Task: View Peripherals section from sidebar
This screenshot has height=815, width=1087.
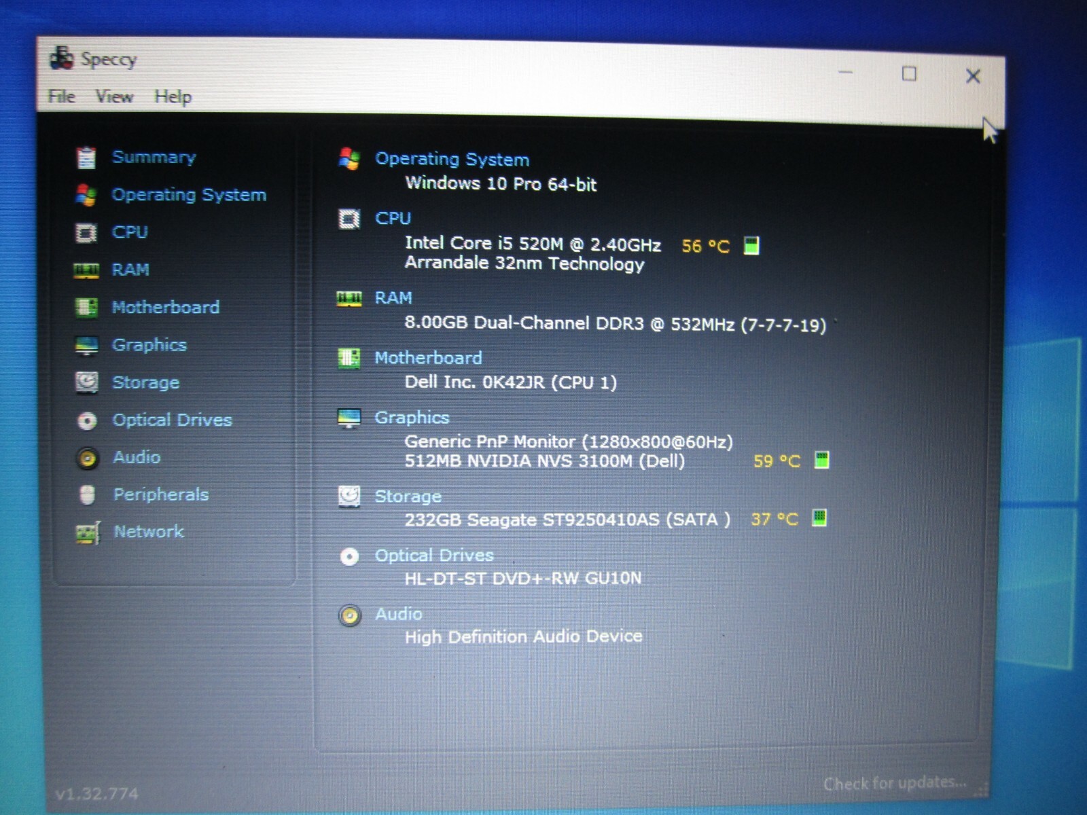Action: point(161,494)
